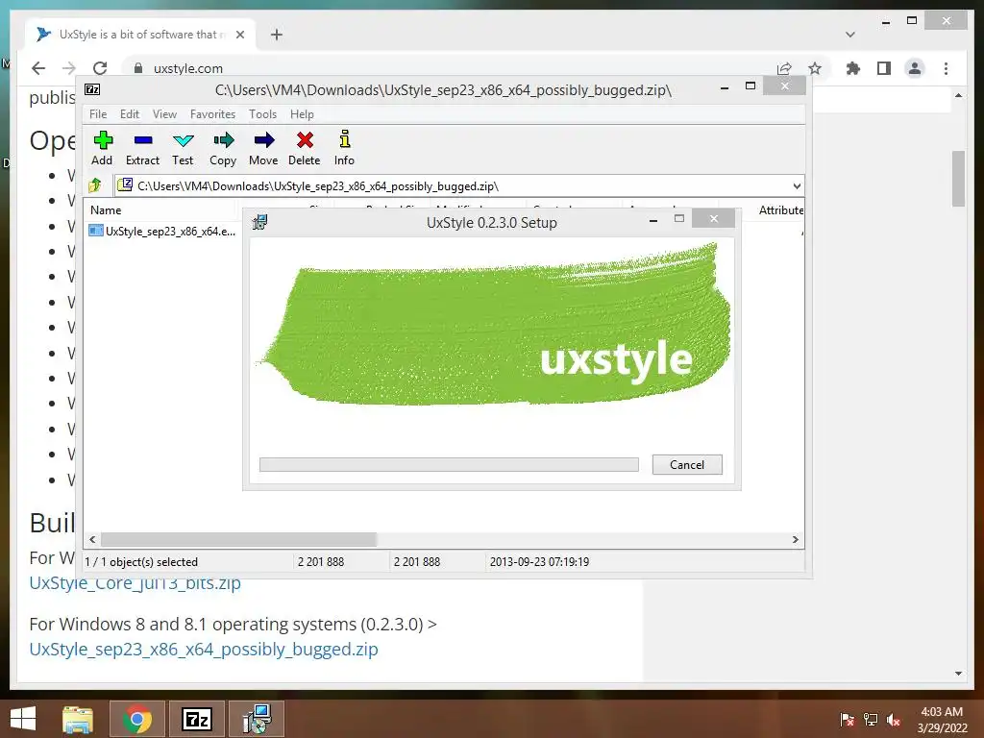The image size is (984, 738).
Task: Select the Copy tool in 7-Zip
Action: click(223, 148)
